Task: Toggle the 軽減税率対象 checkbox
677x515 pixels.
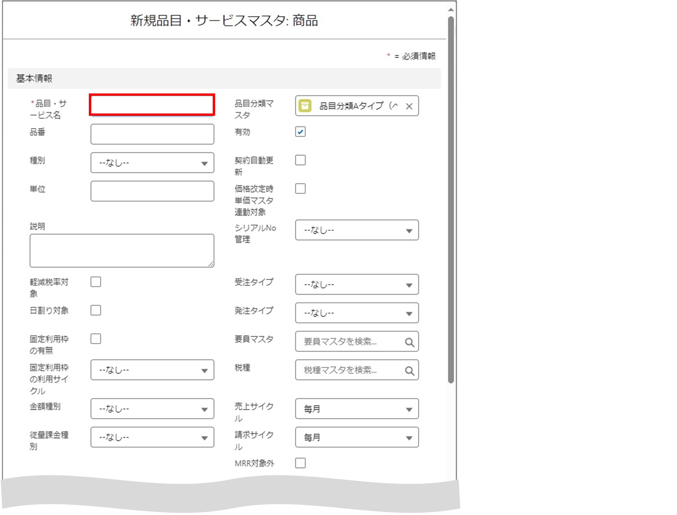Action: point(96,282)
